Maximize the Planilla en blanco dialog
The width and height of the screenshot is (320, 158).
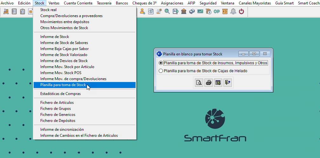pyautogui.click(x=254, y=54)
